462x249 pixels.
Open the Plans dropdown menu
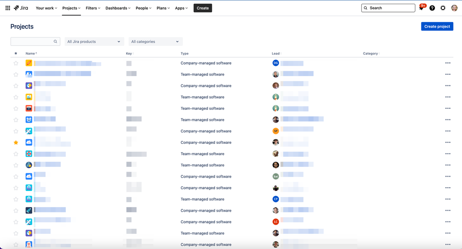click(163, 8)
